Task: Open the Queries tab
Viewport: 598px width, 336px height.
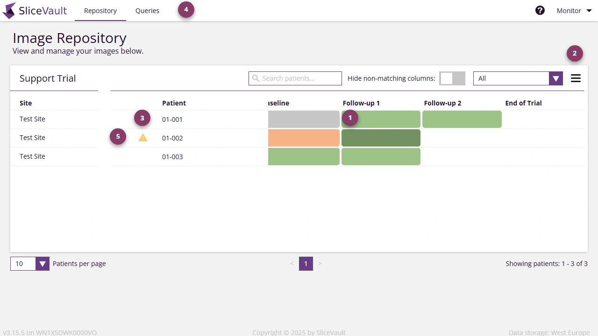Action: pos(147,10)
